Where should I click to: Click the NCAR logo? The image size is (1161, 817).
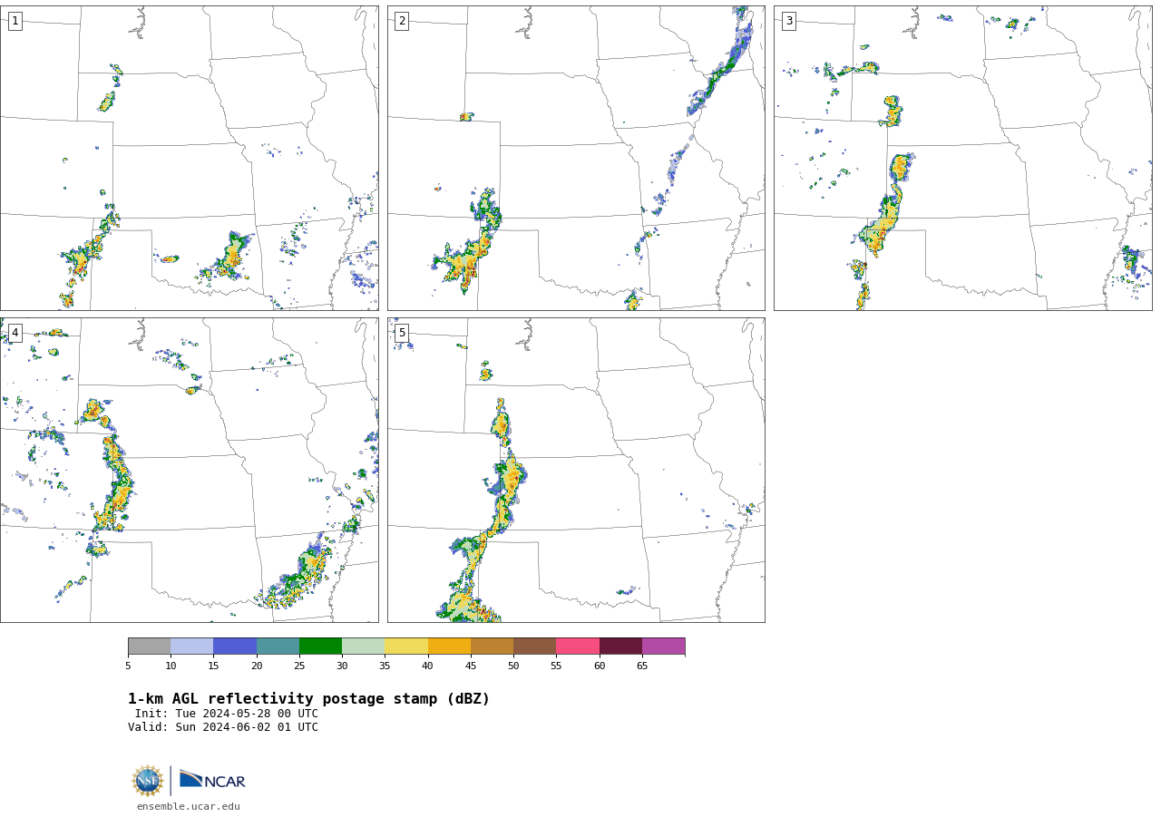pyautogui.click(x=212, y=781)
